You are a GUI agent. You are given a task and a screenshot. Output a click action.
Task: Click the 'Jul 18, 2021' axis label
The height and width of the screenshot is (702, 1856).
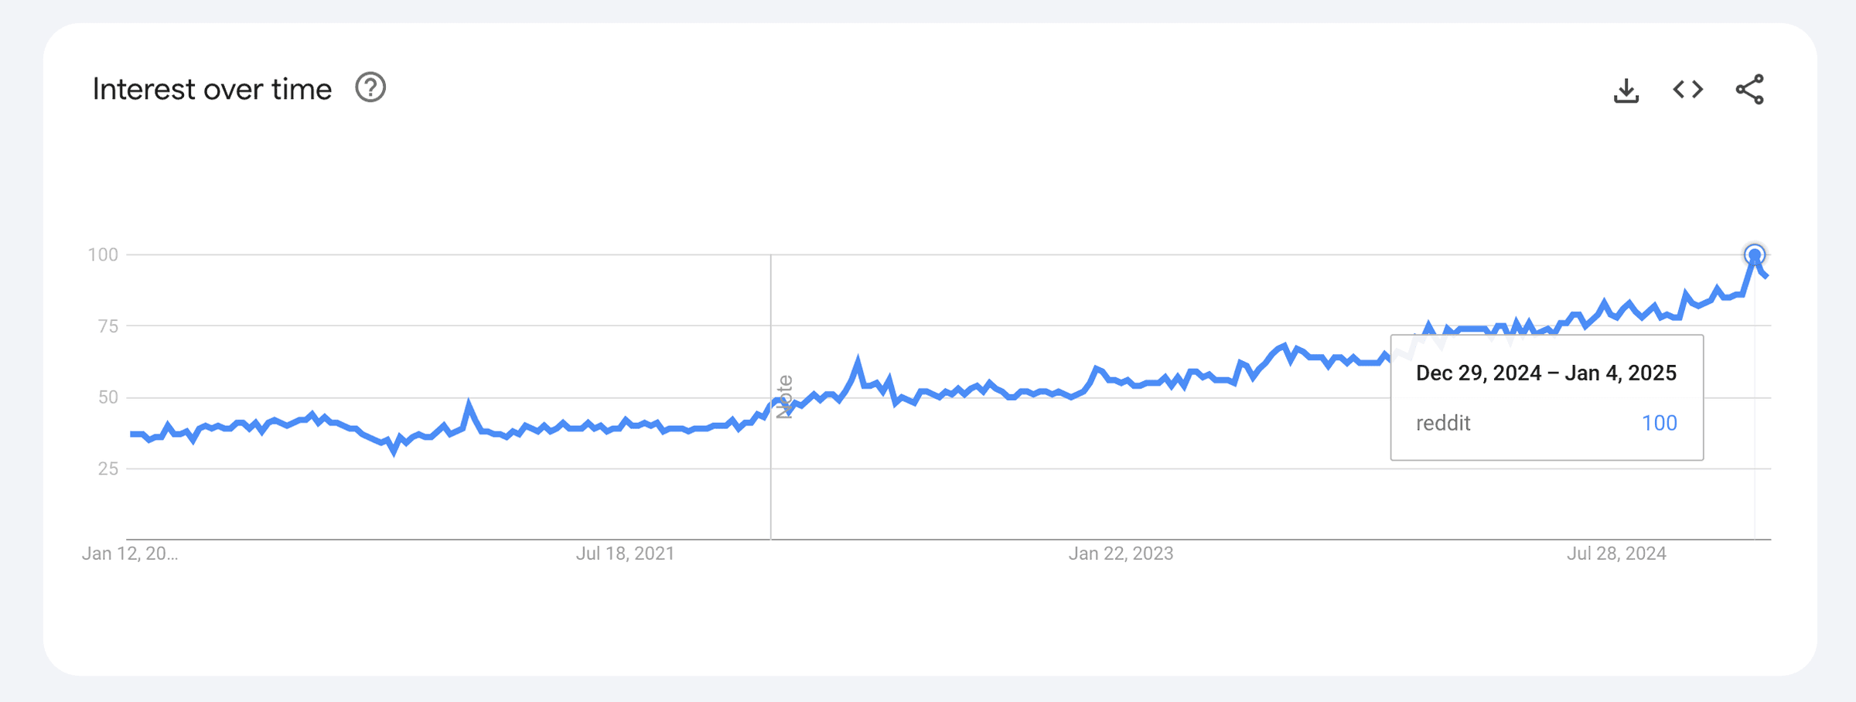pyautogui.click(x=625, y=554)
